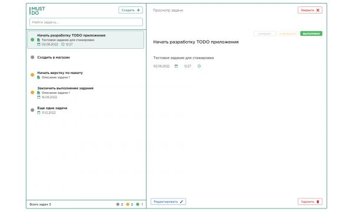Screen dimensions: 353x212
Task: Click Тестовое задание для стажировки in task list
Action: click(68, 40)
